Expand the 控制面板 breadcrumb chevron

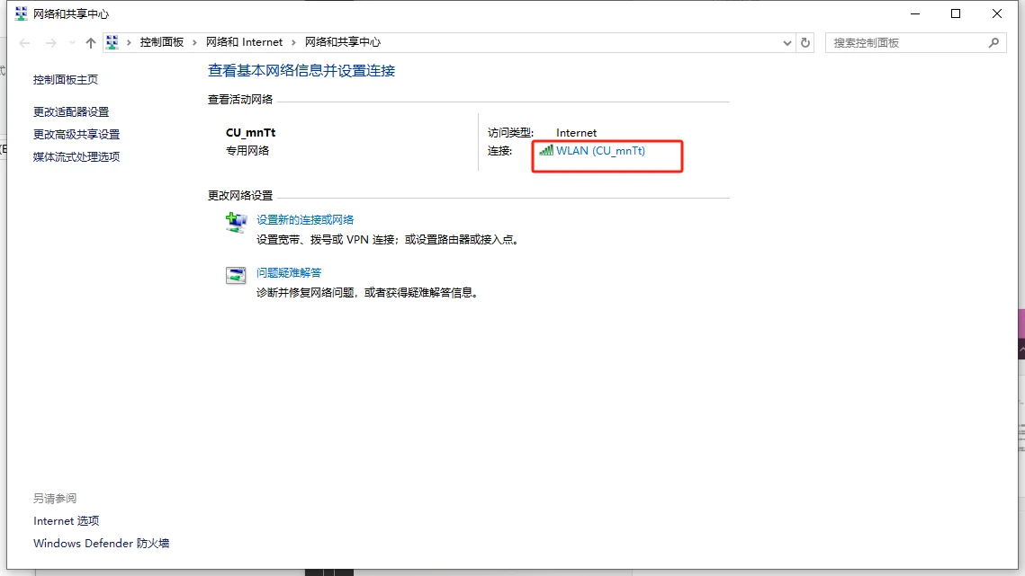(x=196, y=41)
